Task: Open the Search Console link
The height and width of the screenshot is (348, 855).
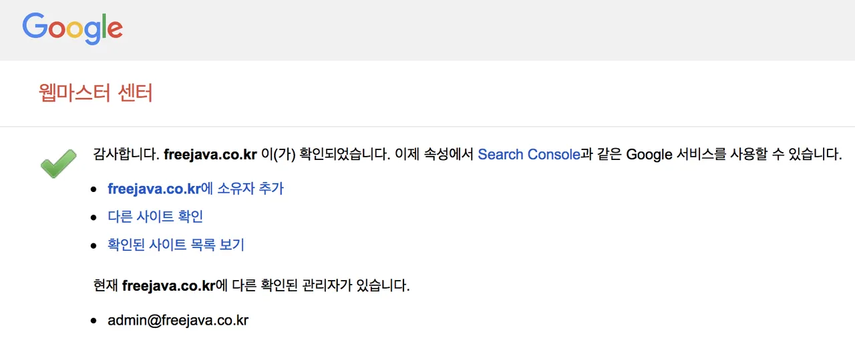Action: (529, 155)
